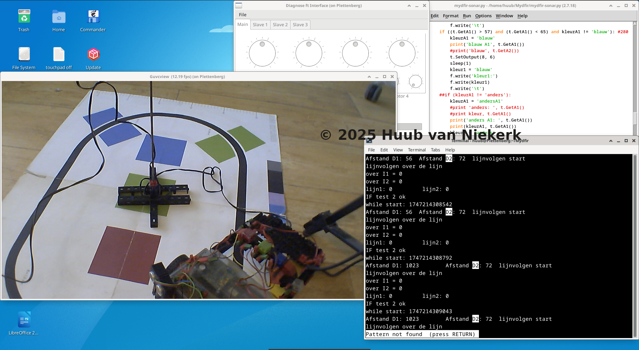Viewport: 639px width, 350px height.
Task: Roll up the mydfir-sonar.py editor window
Action: tap(611, 6)
